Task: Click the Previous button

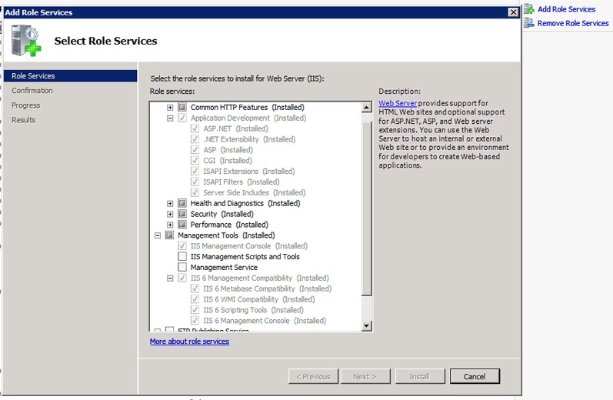Action: [x=313, y=376]
